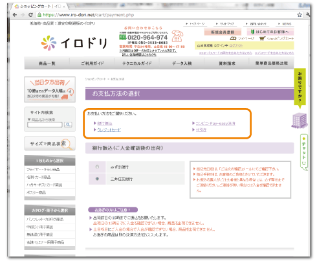Open the 資料請求 navigation menu
The image size is (317, 263).
(227, 63)
